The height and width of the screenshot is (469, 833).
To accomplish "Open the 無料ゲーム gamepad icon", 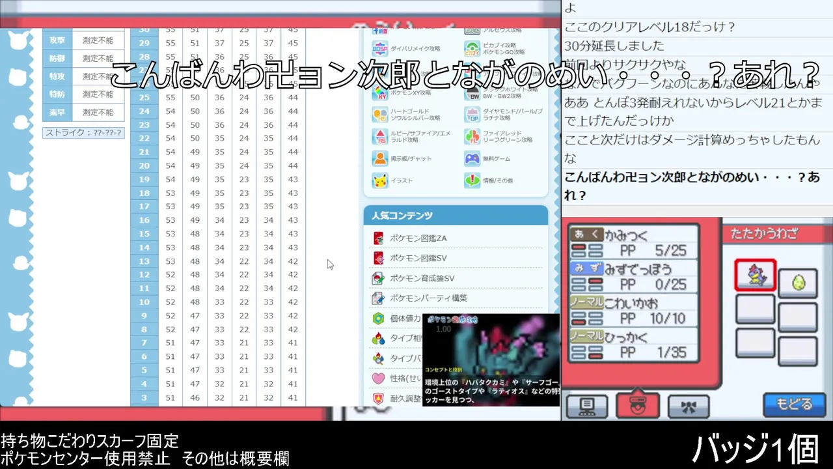I will pyautogui.click(x=472, y=158).
